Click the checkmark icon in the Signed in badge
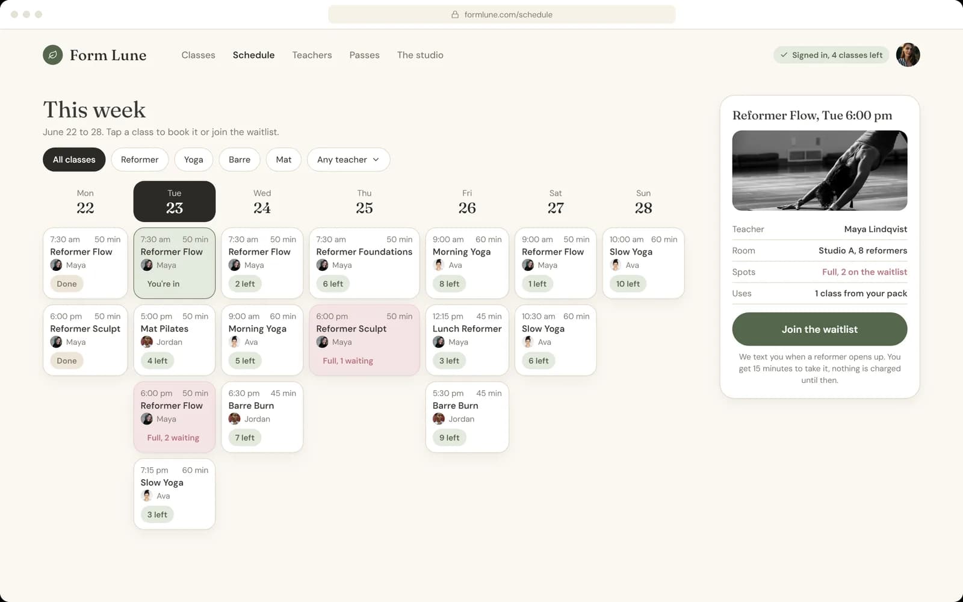The width and height of the screenshot is (963, 602). point(784,55)
